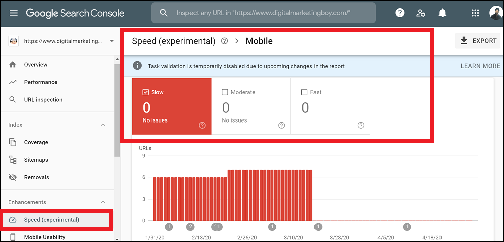504x242 pixels.
Task: Click inside the Inspect any URL field
Action: pyautogui.click(x=263, y=13)
